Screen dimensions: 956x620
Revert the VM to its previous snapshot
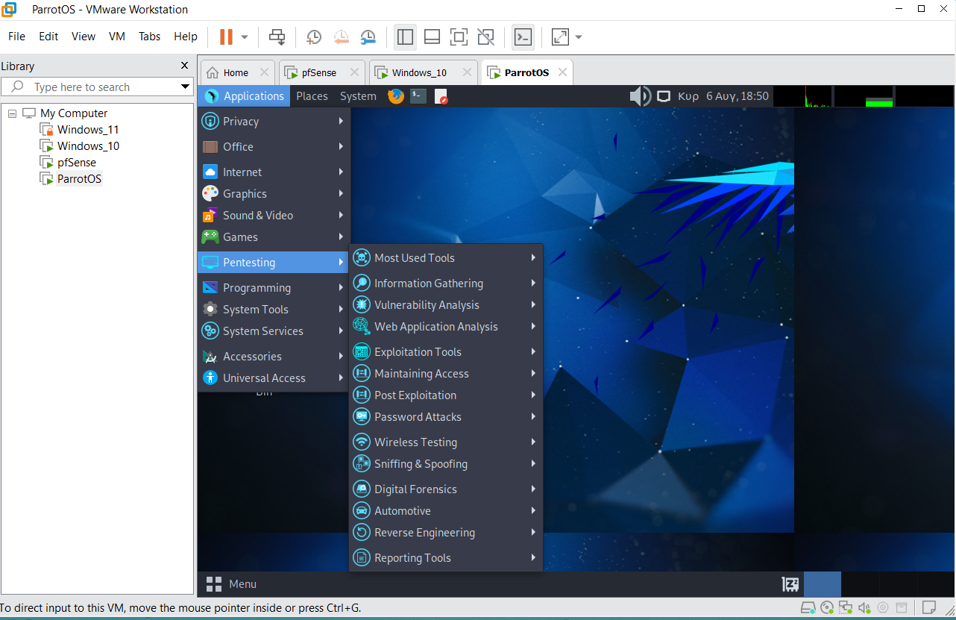[341, 37]
